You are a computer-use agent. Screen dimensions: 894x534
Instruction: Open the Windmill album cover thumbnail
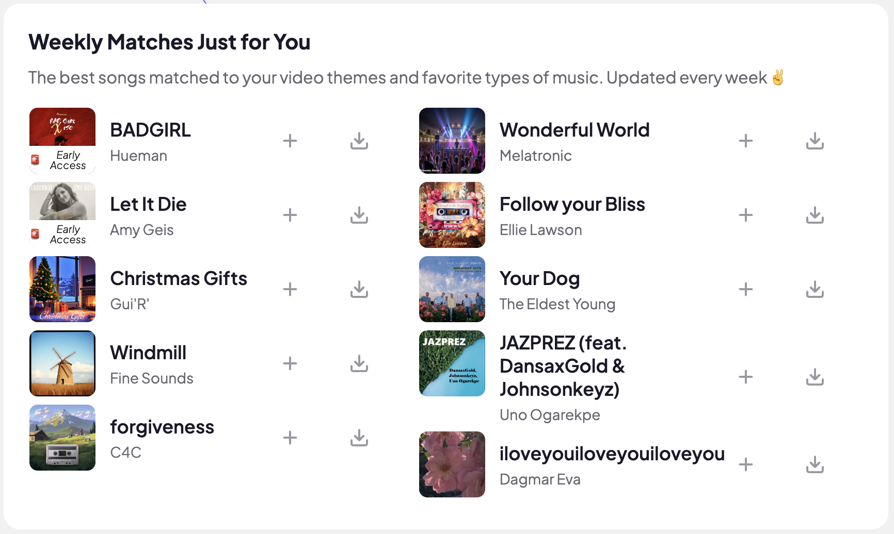coord(62,363)
